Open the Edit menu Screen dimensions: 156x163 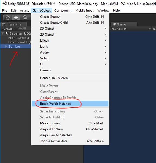pyautogui.click(x=13, y=11)
